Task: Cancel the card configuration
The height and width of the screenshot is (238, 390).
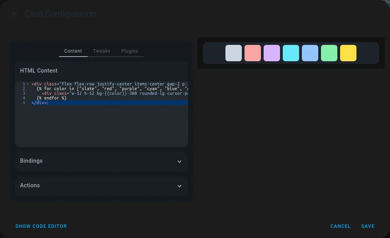Action: (x=340, y=226)
